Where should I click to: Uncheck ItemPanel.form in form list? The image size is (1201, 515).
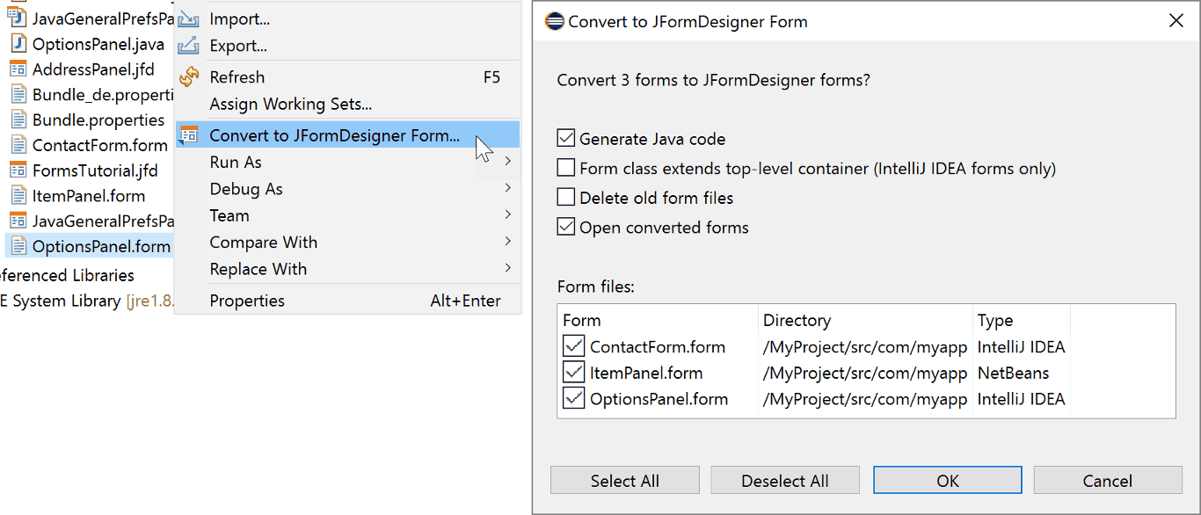pyautogui.click(x=574, y=373)
